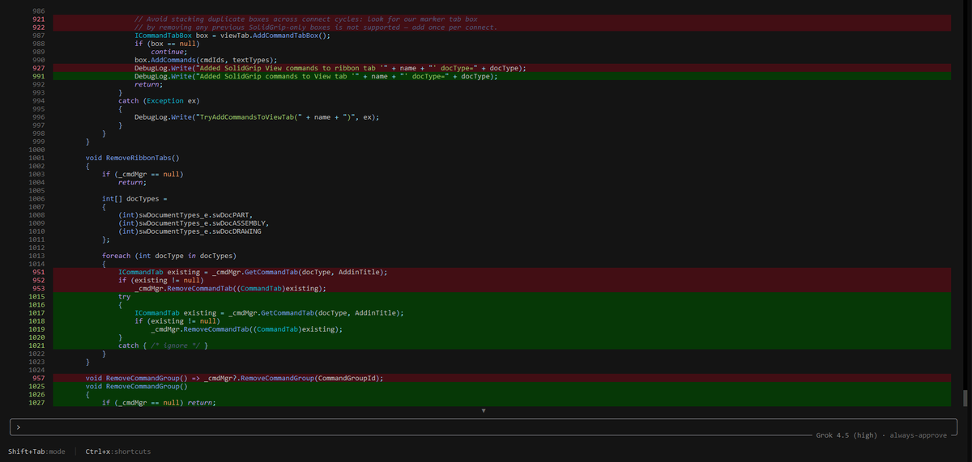972x462 pixels.
Task: Click the 'Shift+Tab:mode' hint in status bar
Action: coord(36,451)
